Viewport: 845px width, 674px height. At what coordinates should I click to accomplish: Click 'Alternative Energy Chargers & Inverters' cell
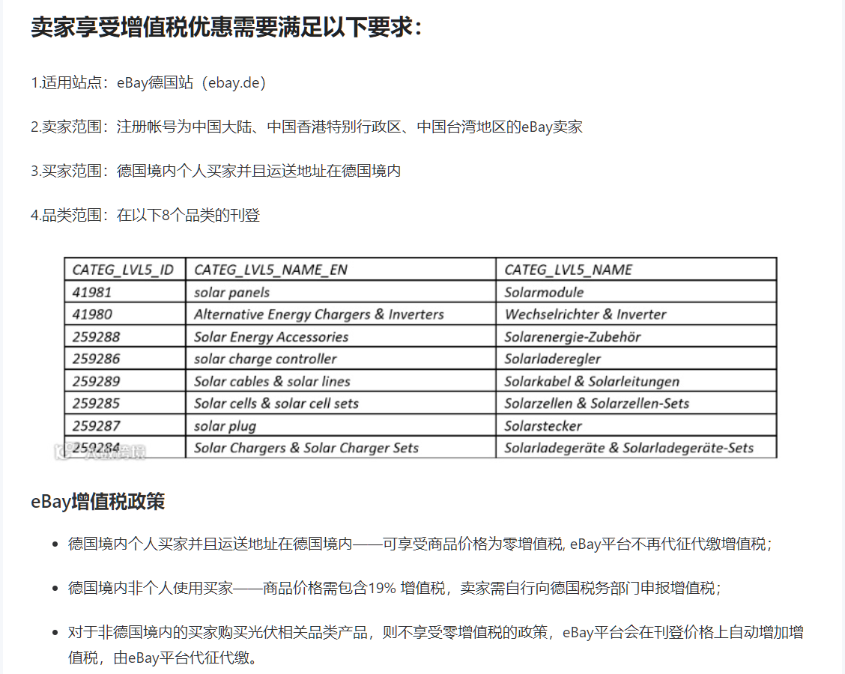click(340, 314)
